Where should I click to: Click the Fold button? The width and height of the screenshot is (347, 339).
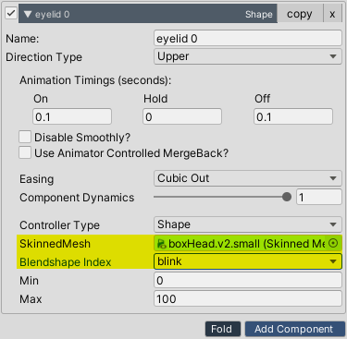click(x=223, y=329)
